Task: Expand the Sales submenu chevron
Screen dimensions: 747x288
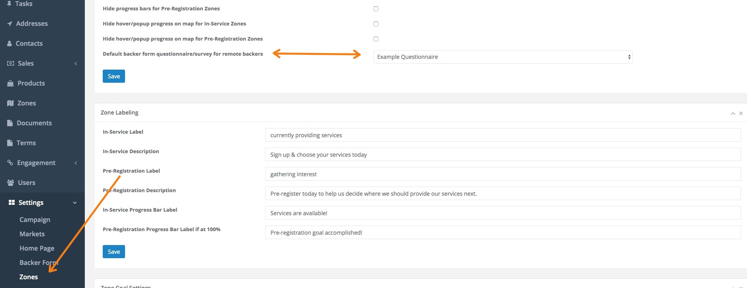Action: click(76, 64)
